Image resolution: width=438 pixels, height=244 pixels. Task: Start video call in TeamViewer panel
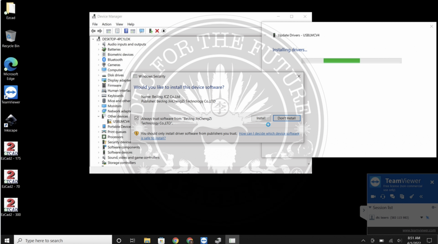coord(373,196)
